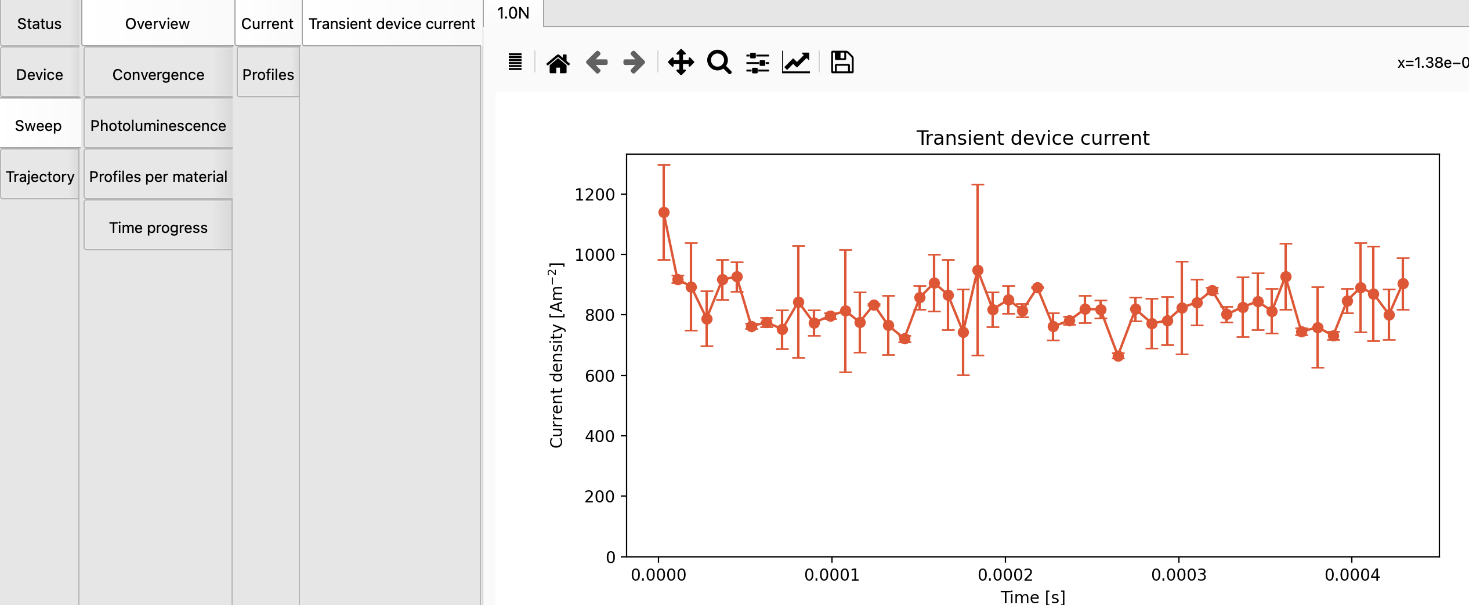
Task: Open the subplot configuration sliders icon
Action: (757, 63)
